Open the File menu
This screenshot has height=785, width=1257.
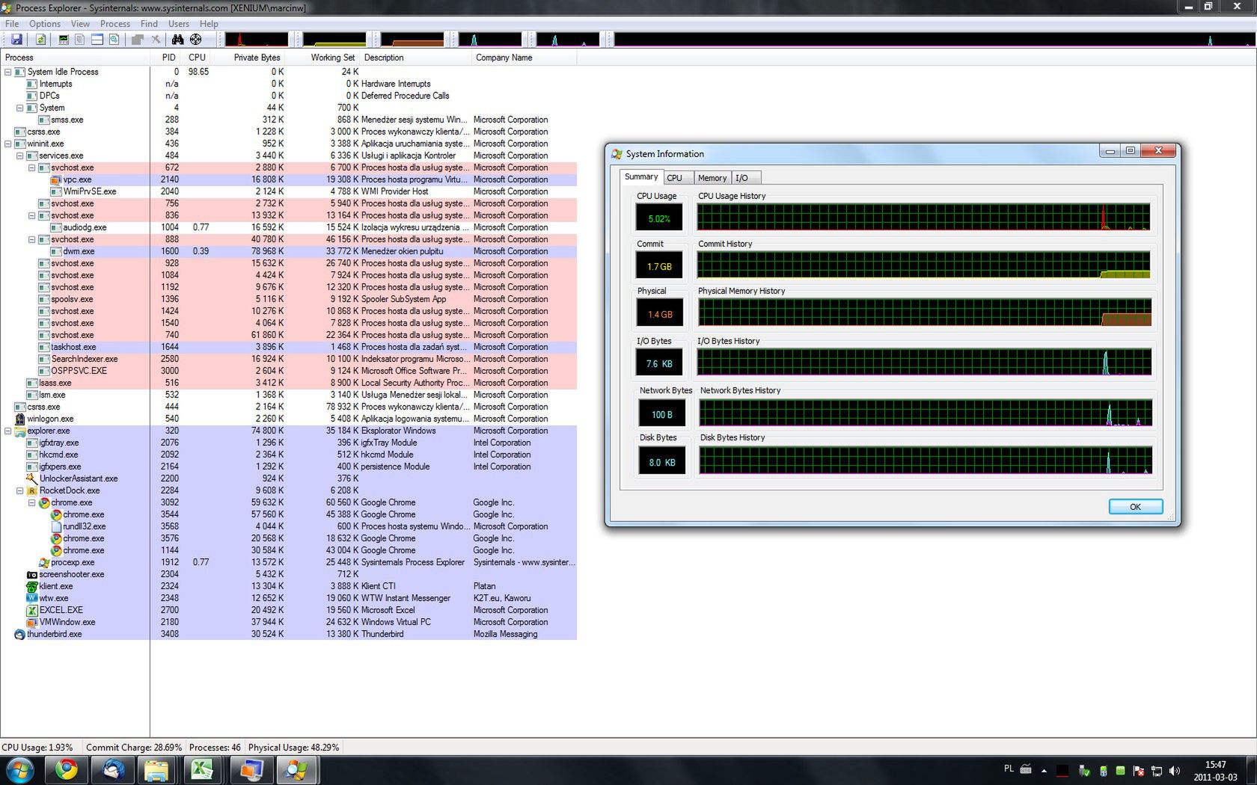[x=12, y=24]
